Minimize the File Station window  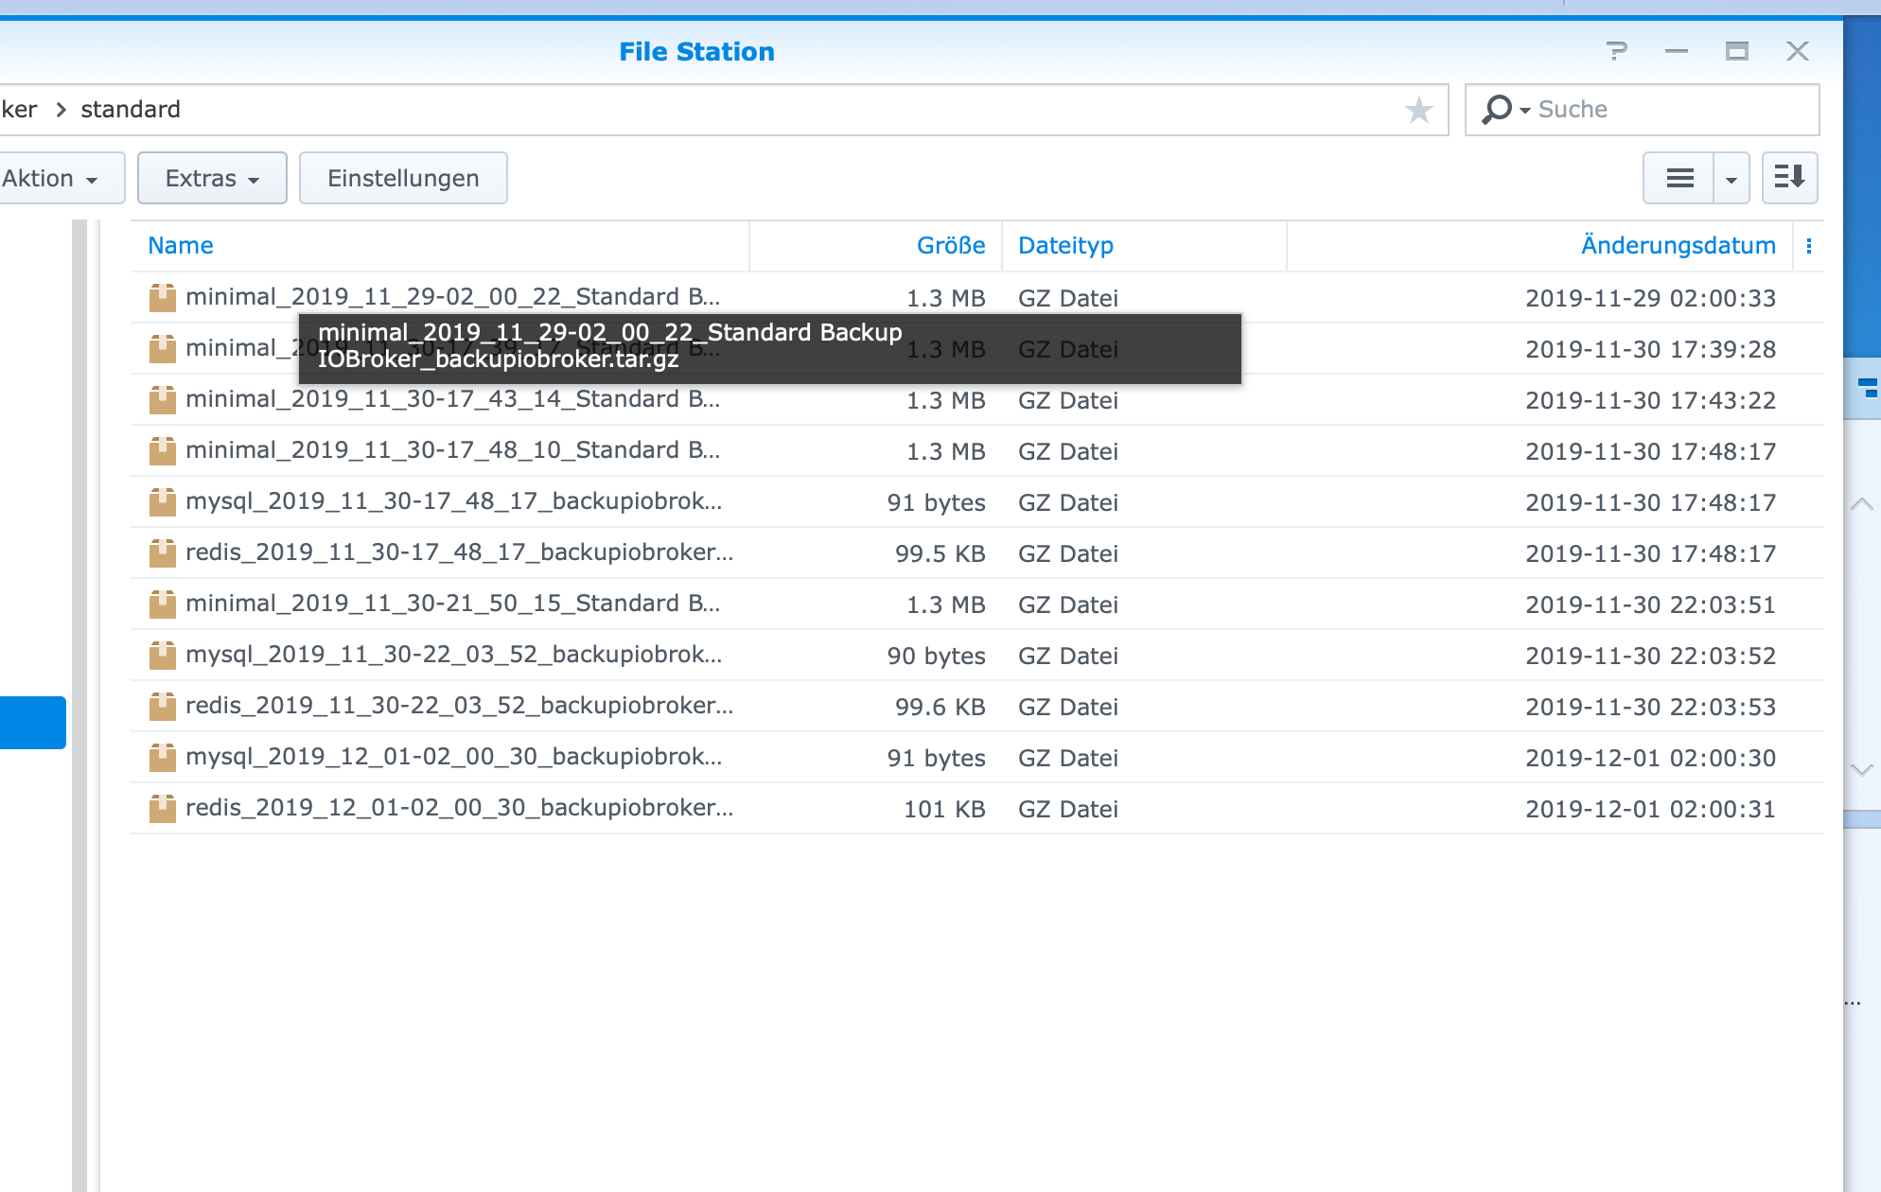coord(1677,51)
